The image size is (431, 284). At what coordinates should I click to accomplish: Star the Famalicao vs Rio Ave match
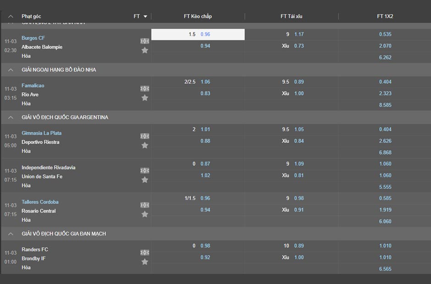click(145, 98)
